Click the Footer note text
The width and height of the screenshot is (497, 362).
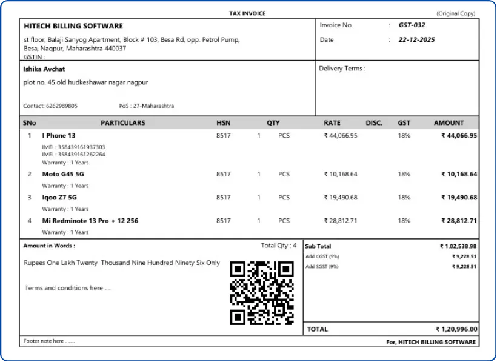coord(48,341)
